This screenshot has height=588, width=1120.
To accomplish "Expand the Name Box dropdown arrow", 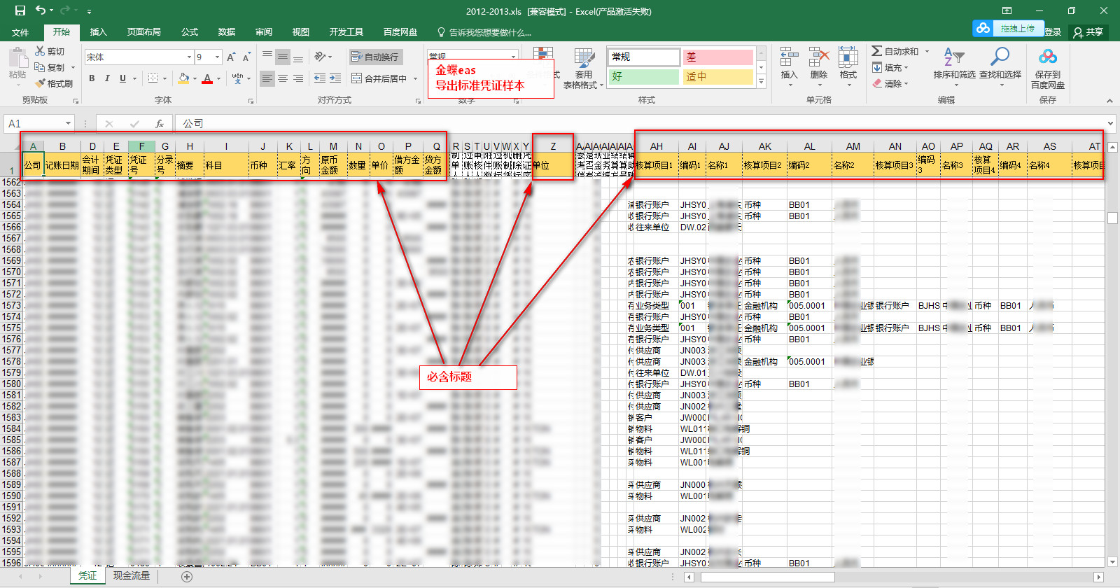I will [x=68, y=124].
